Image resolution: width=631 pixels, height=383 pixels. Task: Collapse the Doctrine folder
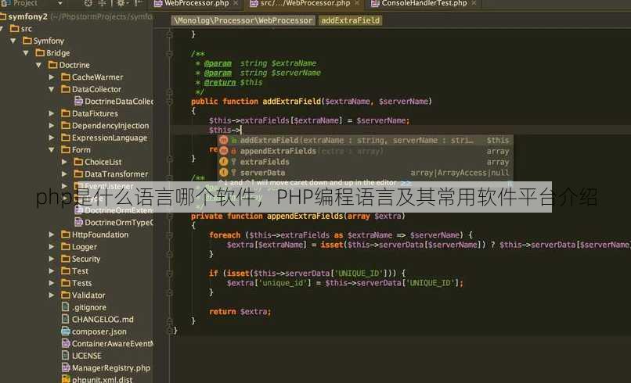[38, 65]
